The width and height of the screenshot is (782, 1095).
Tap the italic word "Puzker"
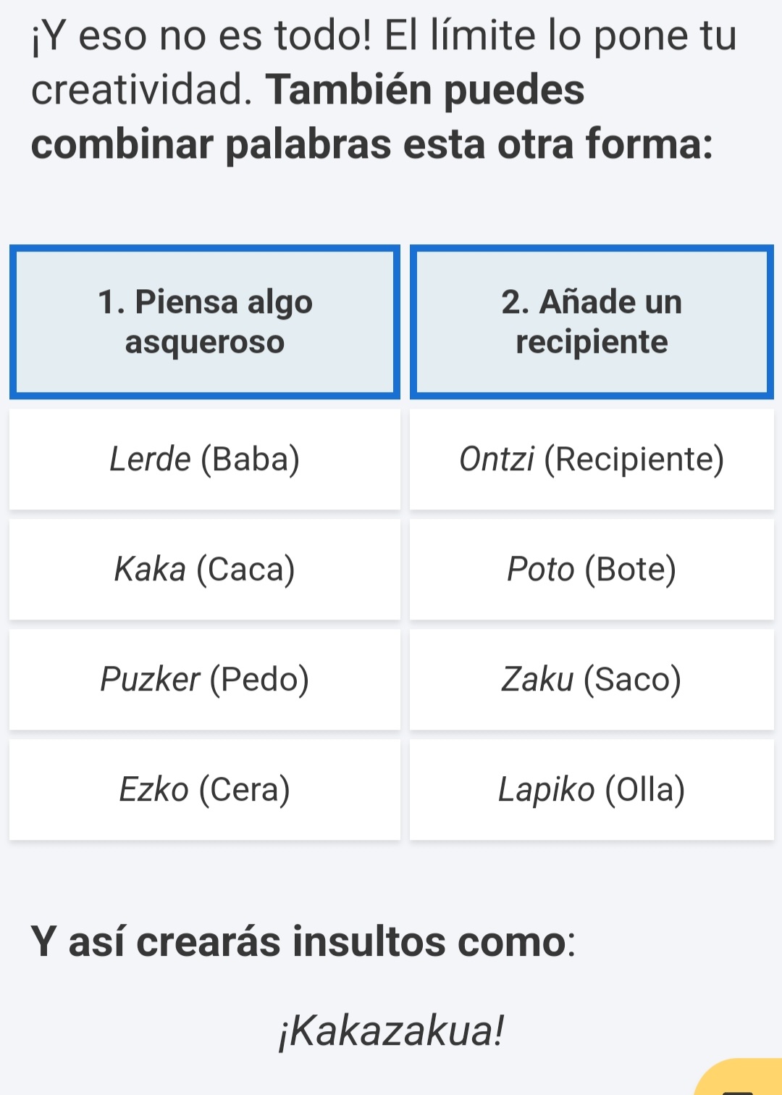click(150, 680)
